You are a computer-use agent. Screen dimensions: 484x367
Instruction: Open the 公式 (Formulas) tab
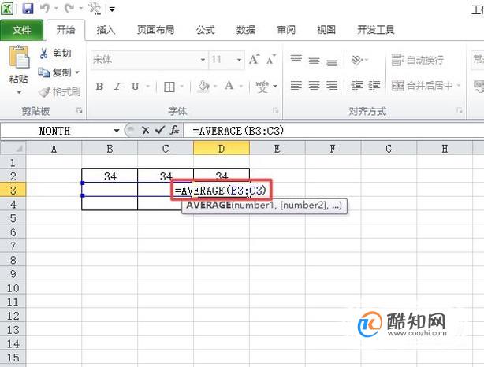205,30
